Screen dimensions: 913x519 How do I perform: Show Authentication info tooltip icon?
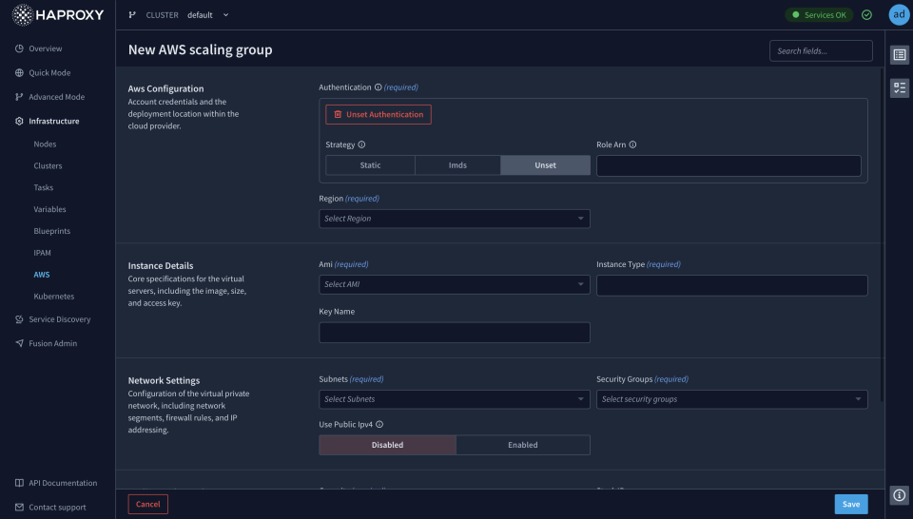pyautogui.click(x=378, y=87)
